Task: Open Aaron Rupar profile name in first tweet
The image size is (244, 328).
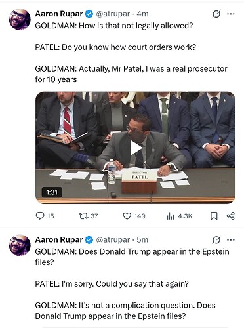Action: (59, 14)
